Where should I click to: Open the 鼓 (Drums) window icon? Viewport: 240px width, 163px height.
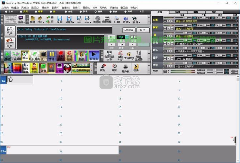[x=67, y=68]
